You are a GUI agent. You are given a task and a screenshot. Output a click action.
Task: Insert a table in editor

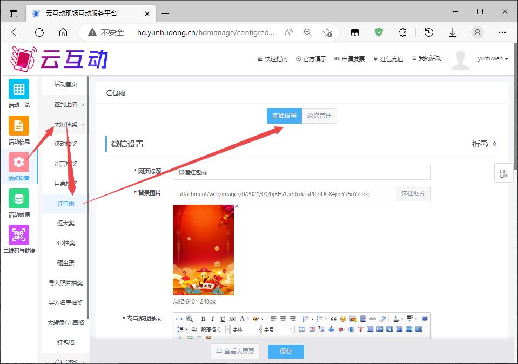click(301, 329)
